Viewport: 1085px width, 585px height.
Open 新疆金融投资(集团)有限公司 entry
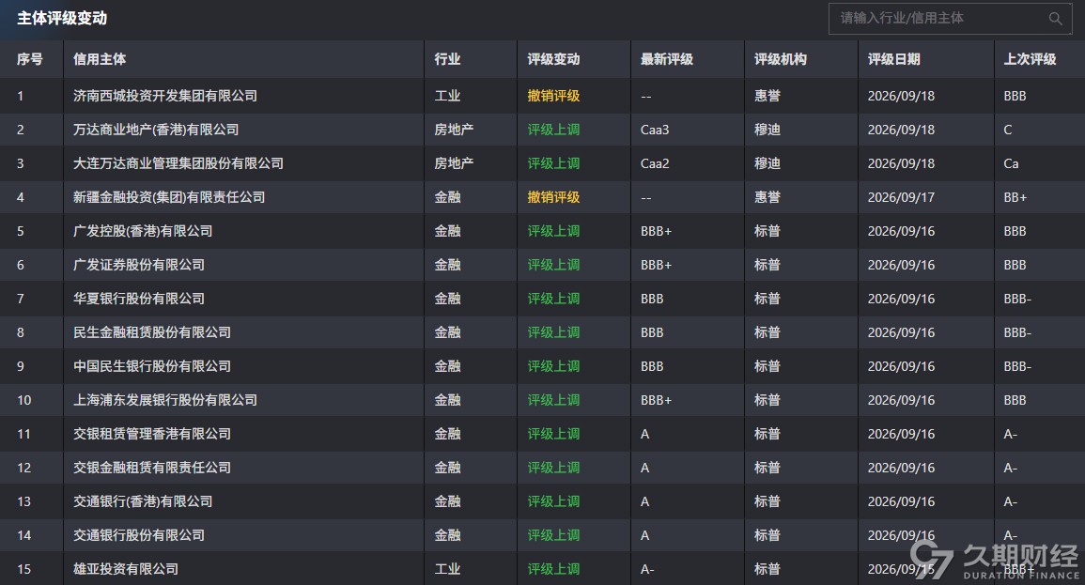click(169, 197)
